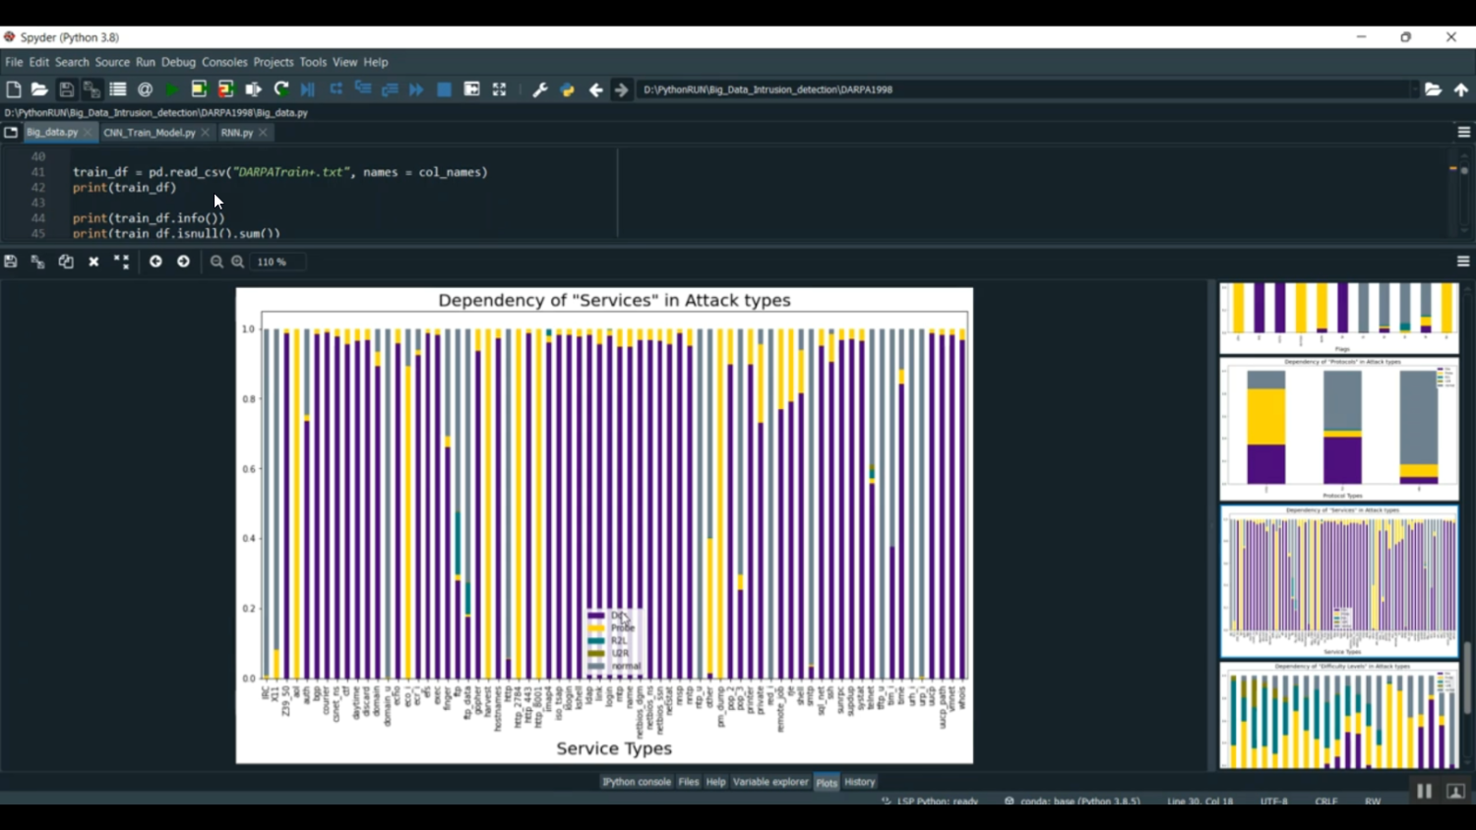This screenshot has height=830, width=1476.
Task: Zoom out of the plot view
Action: pos(216,262)
